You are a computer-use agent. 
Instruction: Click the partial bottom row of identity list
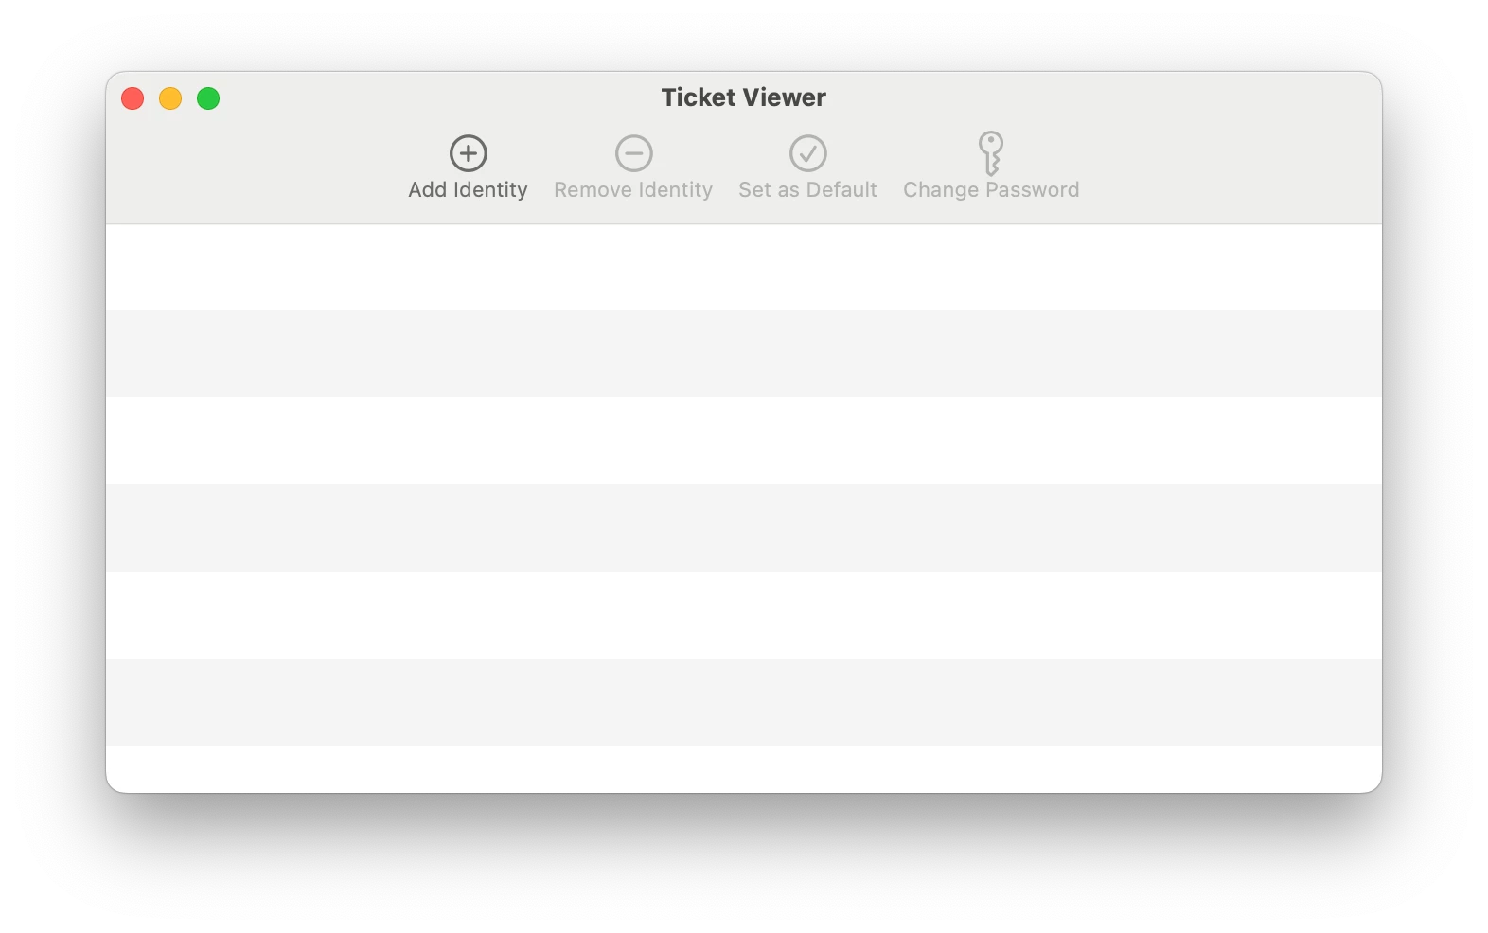744,768
